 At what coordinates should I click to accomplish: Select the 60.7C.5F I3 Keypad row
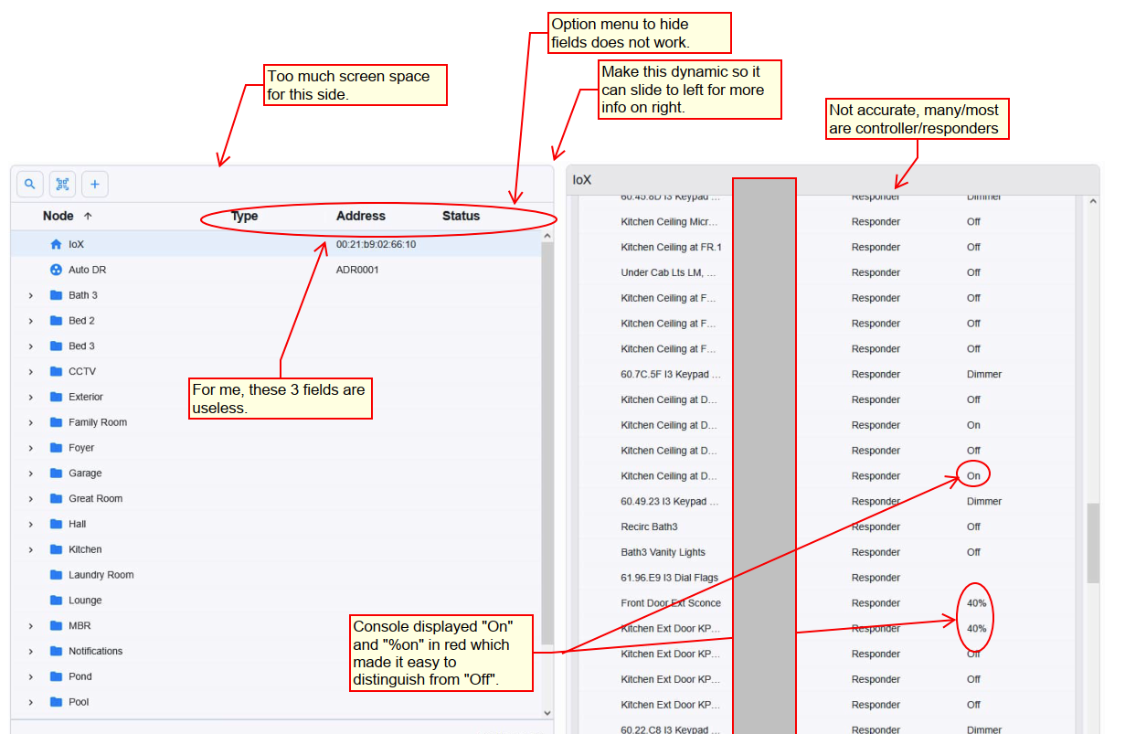(825, 374)
